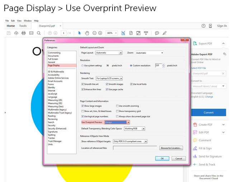Open the Create PDF tool
This screenshot has width=233, height=182.
click(205, 125)
